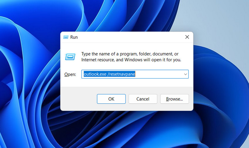Close the Run dialog with X
Screen dimensions: 249x148
(x=187, y=37)
